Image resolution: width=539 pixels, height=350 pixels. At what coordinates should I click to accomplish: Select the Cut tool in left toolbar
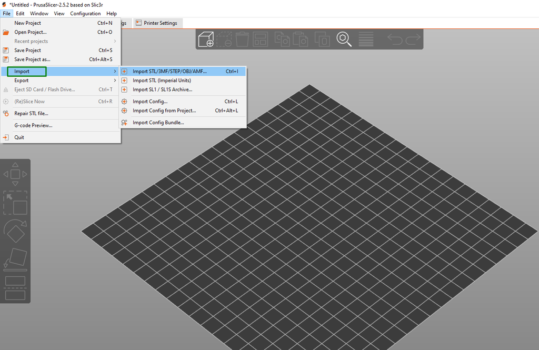tap(15, 288)
